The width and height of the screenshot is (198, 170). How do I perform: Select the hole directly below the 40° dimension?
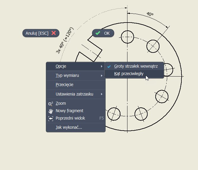(x=153, y=47)
